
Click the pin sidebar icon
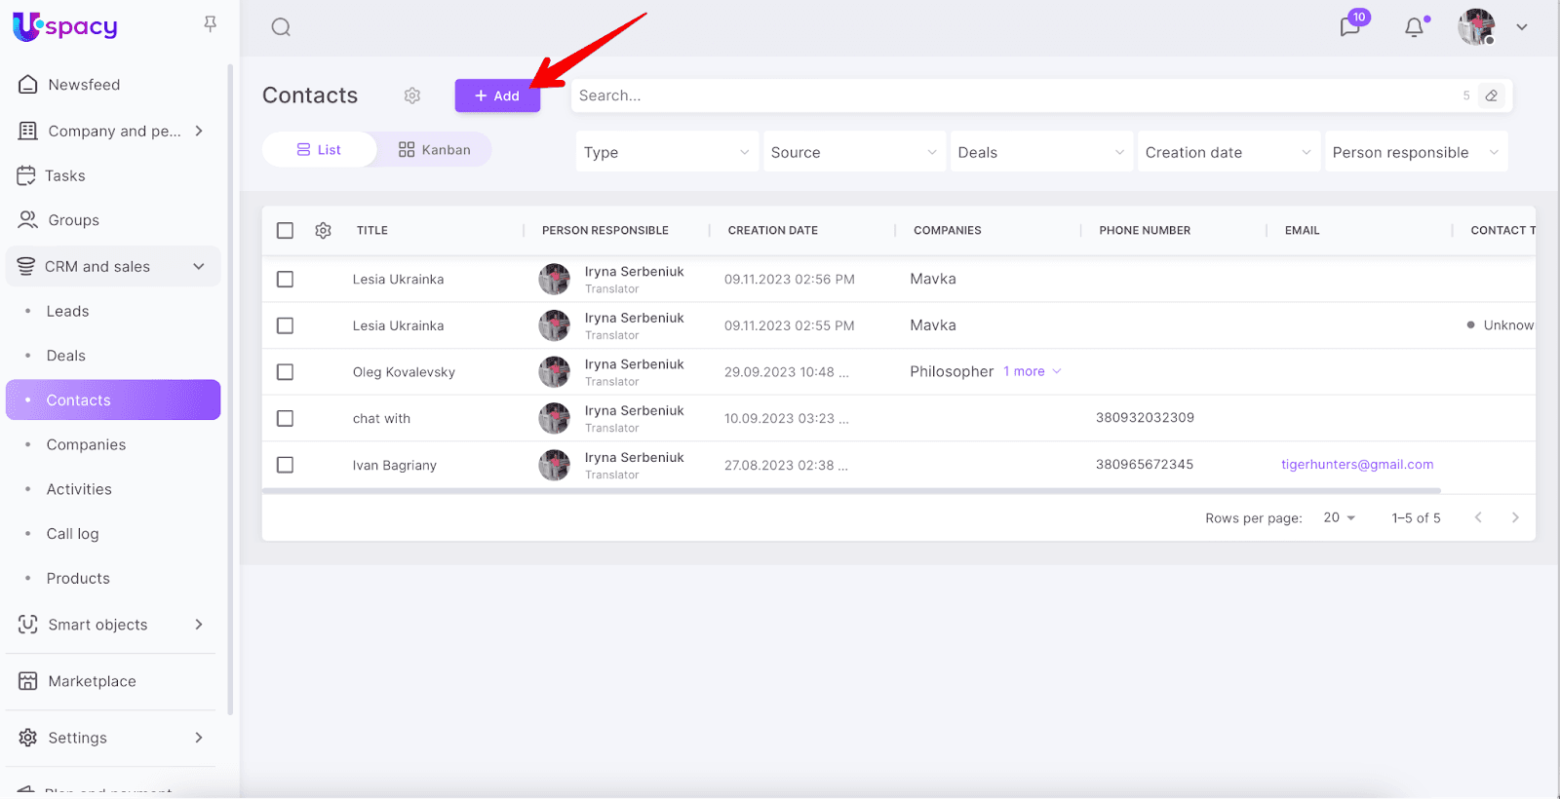210,24
